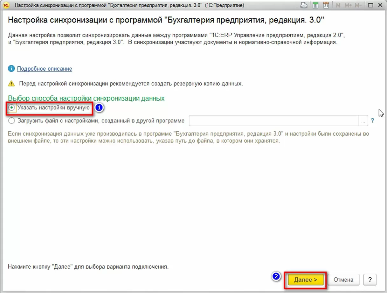Close the window with the X button
Screen dimensions: 387x293
380,5
